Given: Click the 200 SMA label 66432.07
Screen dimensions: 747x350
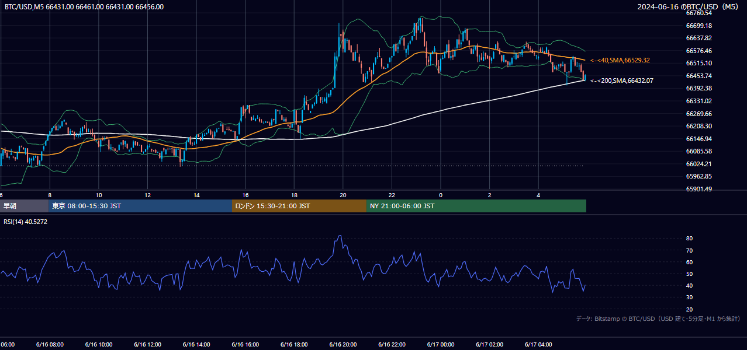Looking at the screenshot, I should click(x=622, y=80).
